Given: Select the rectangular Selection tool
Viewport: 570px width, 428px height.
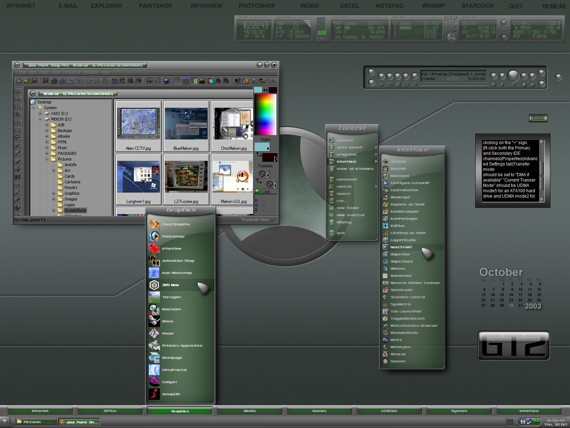Looking at the screenshot, I should click(18, 130).
